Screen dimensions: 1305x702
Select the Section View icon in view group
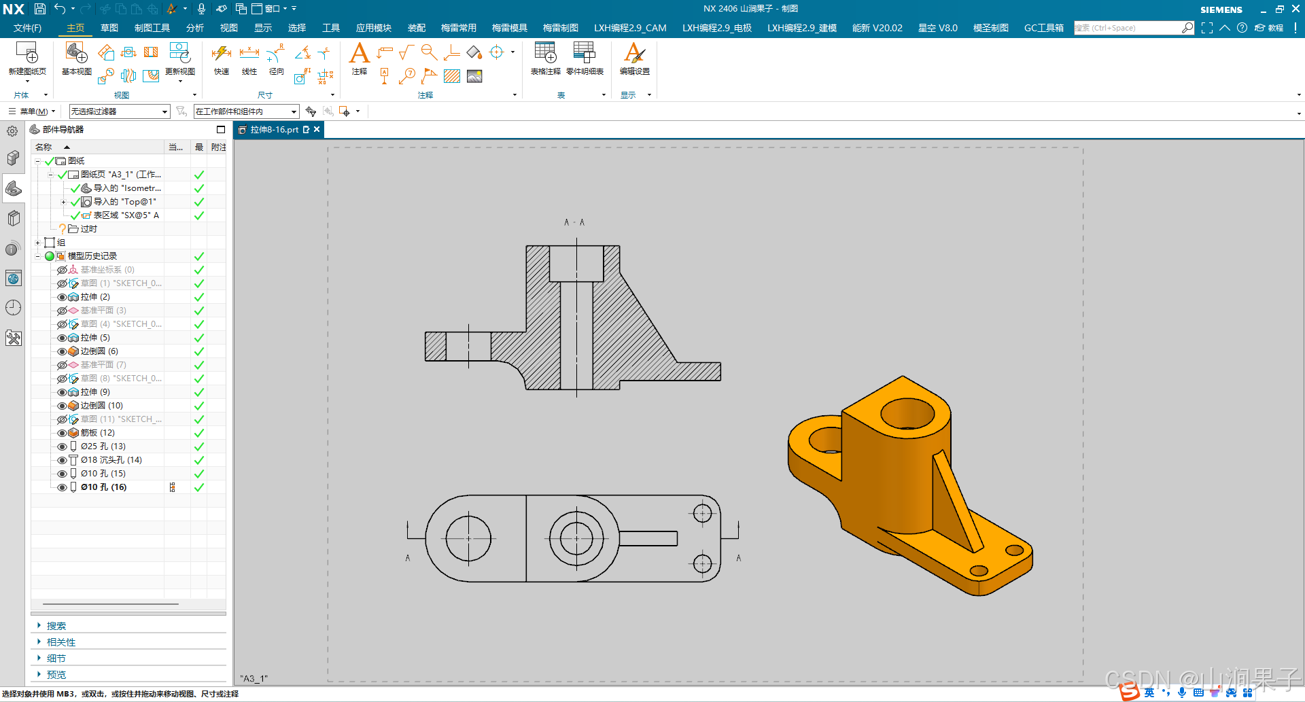(x=151, y=52)
